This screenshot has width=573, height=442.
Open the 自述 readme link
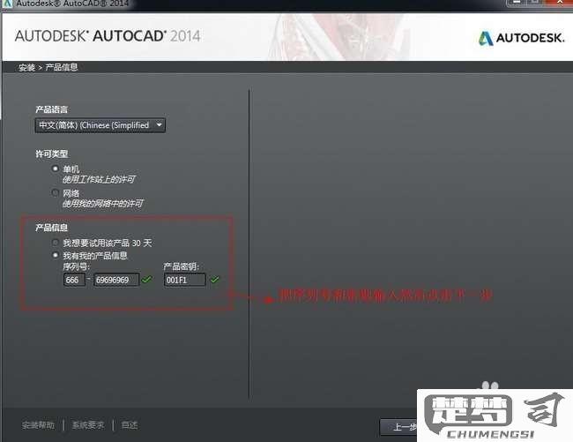pyautogui.click(x=130, y=425)
